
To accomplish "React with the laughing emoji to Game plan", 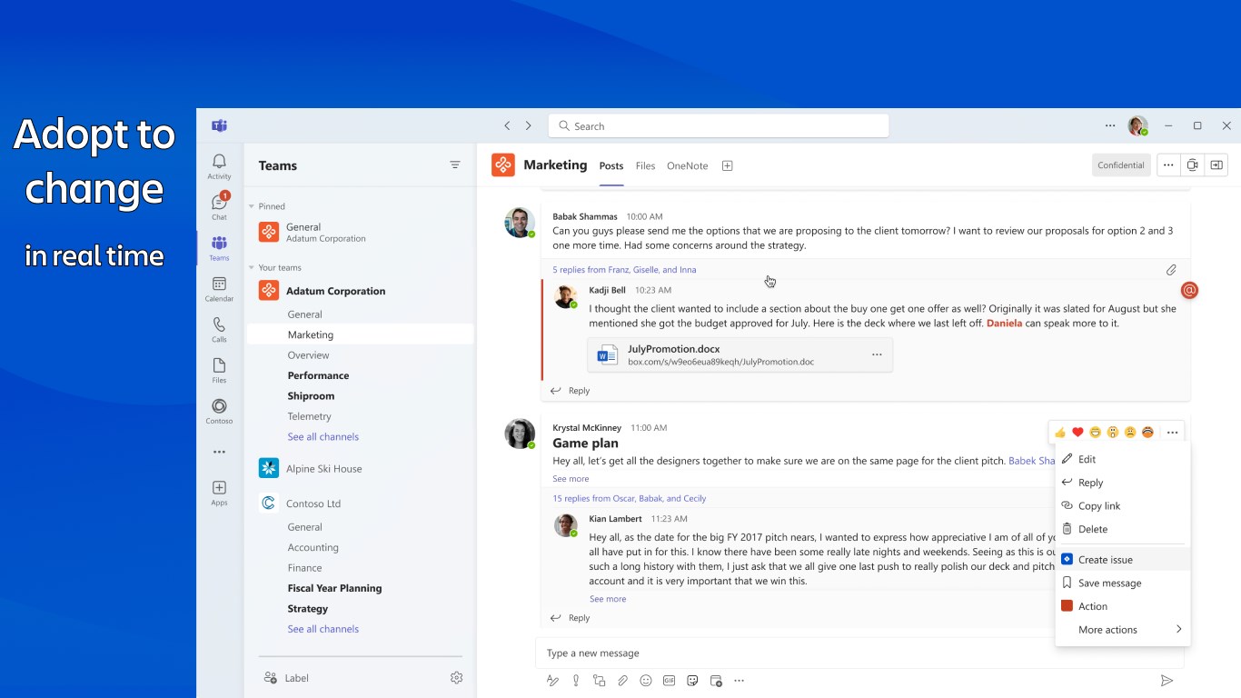I will pyautogui.click(x=1096, y=433).
